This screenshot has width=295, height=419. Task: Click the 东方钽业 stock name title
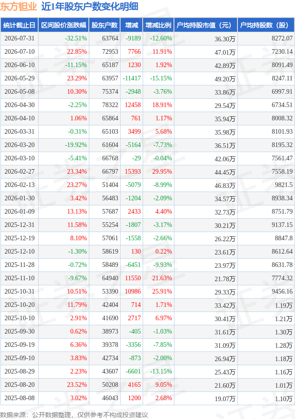[x=18, y=6]
